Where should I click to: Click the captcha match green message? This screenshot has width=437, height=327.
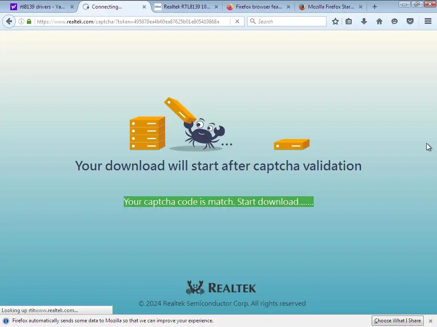click(218, 201)
